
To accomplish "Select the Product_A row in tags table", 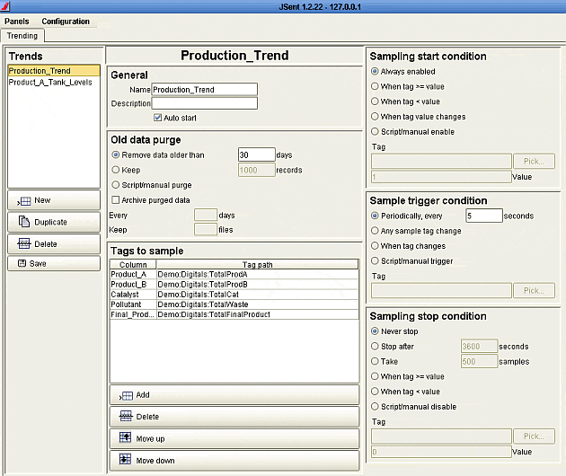I will (234, 274).
